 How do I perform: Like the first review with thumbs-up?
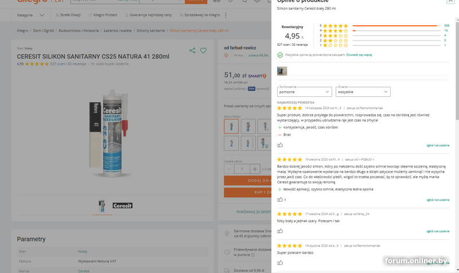tap(280, 145)
